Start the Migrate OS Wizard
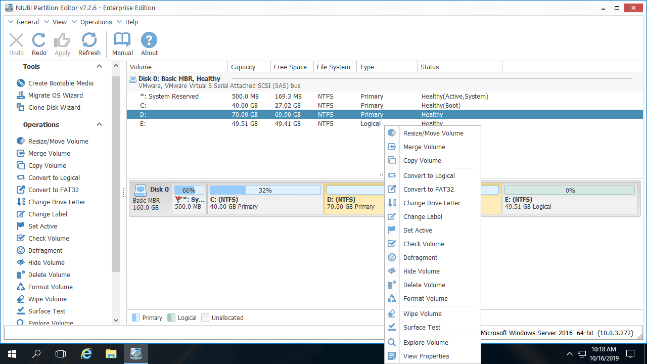Screen dimensions: 647x364 55,95
